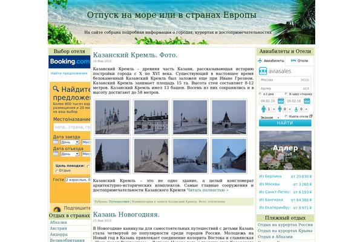Open Андорра in the countries list
The height and width of the screenshot is (242, 363).
tap(59, 234)
